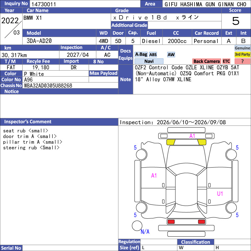Click the Score value 5

pos(236,21)
